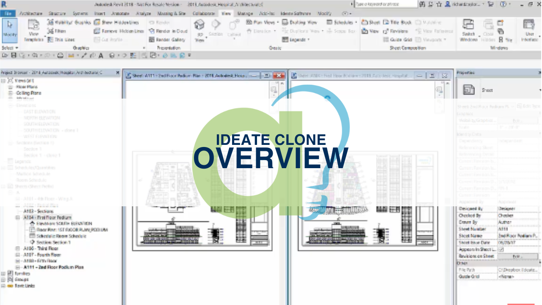Screen dimensions: 542x305
Task: Close the Project Browser panel
Action: click(x=118, y=73)
